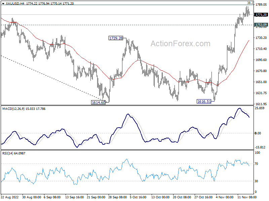Select the 1710.40 price axis value
Image resolution: width=269 pixels, height=201 pixels.
pyautogui.click(x=261, y=49)
